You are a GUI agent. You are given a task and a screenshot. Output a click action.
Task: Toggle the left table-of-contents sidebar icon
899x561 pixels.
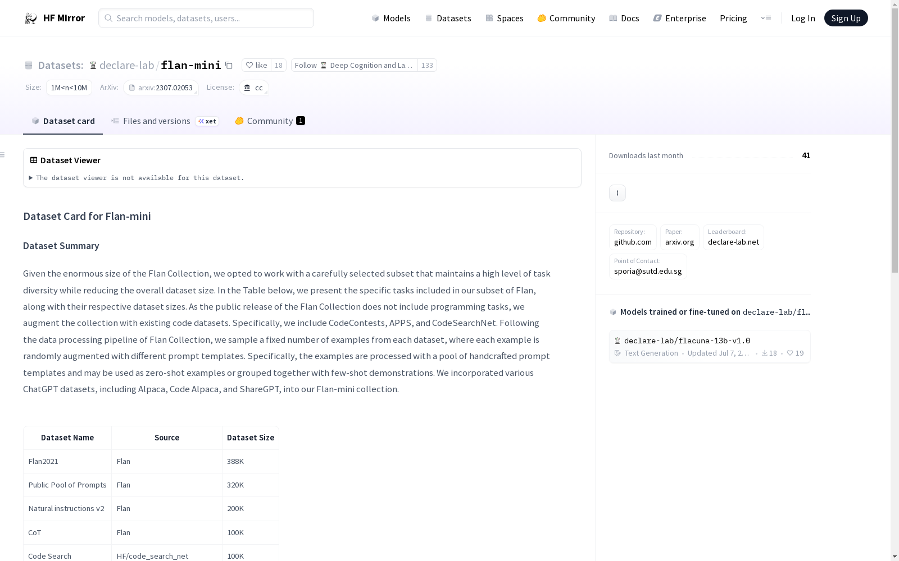click(3, 155)
